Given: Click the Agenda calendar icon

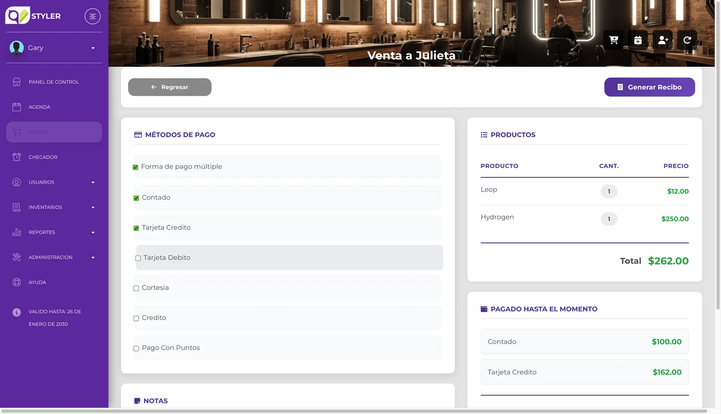Looking at the screenshot, I should click(x=17, y=107).
